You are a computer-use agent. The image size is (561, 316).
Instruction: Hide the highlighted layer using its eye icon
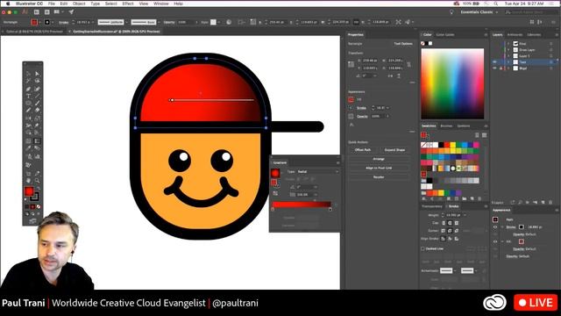pyautogui.click(x=494, y=62)
